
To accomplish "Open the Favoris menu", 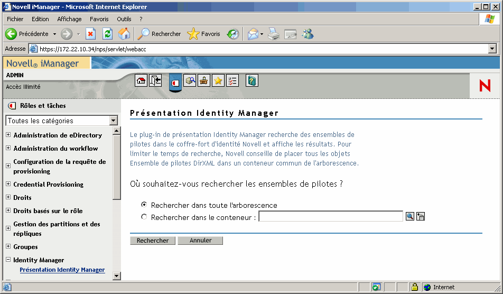I will click(x=99, y=19).
